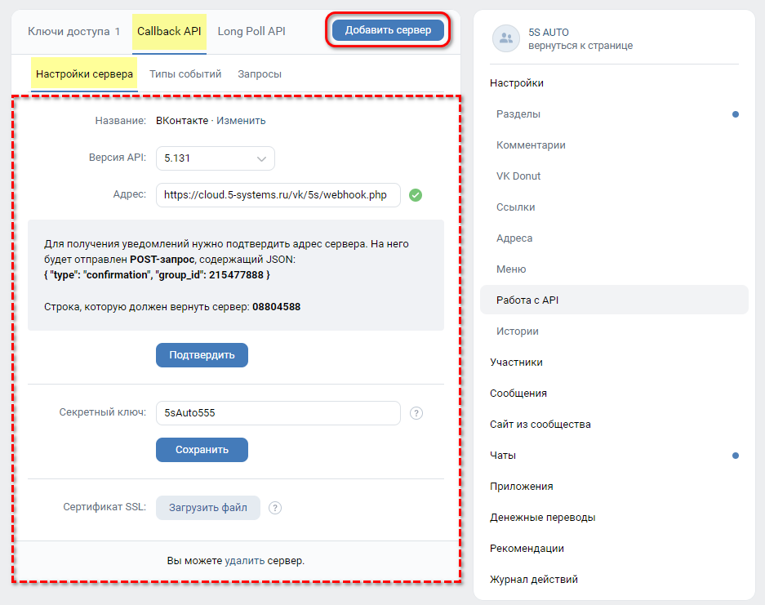Open Настройки in the sidebar
765x605 pixels.
pyautogui.click(x=517, y=83)
